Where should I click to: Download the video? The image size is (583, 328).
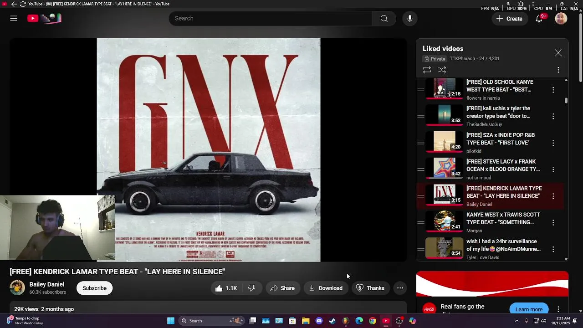click(326, 288)
